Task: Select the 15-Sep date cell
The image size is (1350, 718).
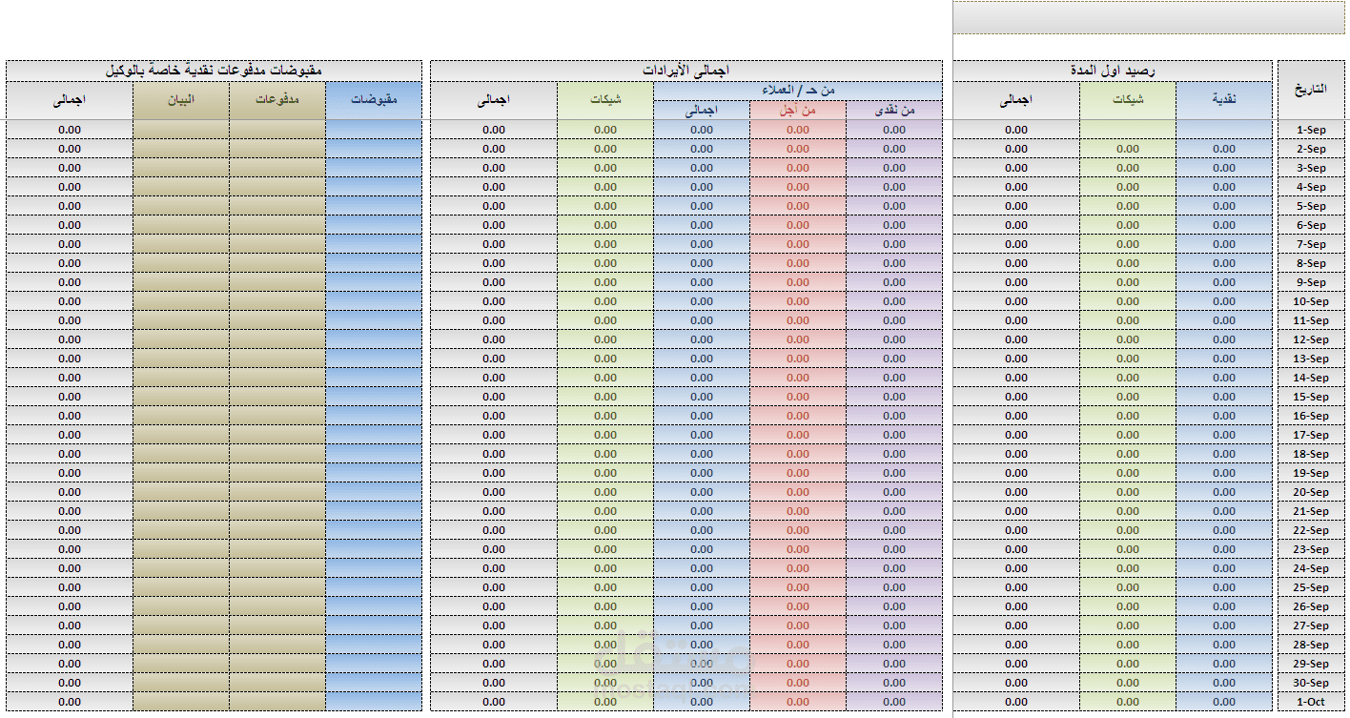Action: click(1310, 397)
